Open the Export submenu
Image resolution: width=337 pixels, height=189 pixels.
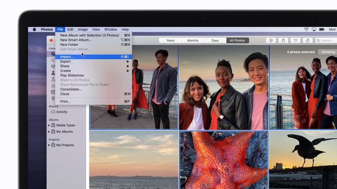pos(94,61)
